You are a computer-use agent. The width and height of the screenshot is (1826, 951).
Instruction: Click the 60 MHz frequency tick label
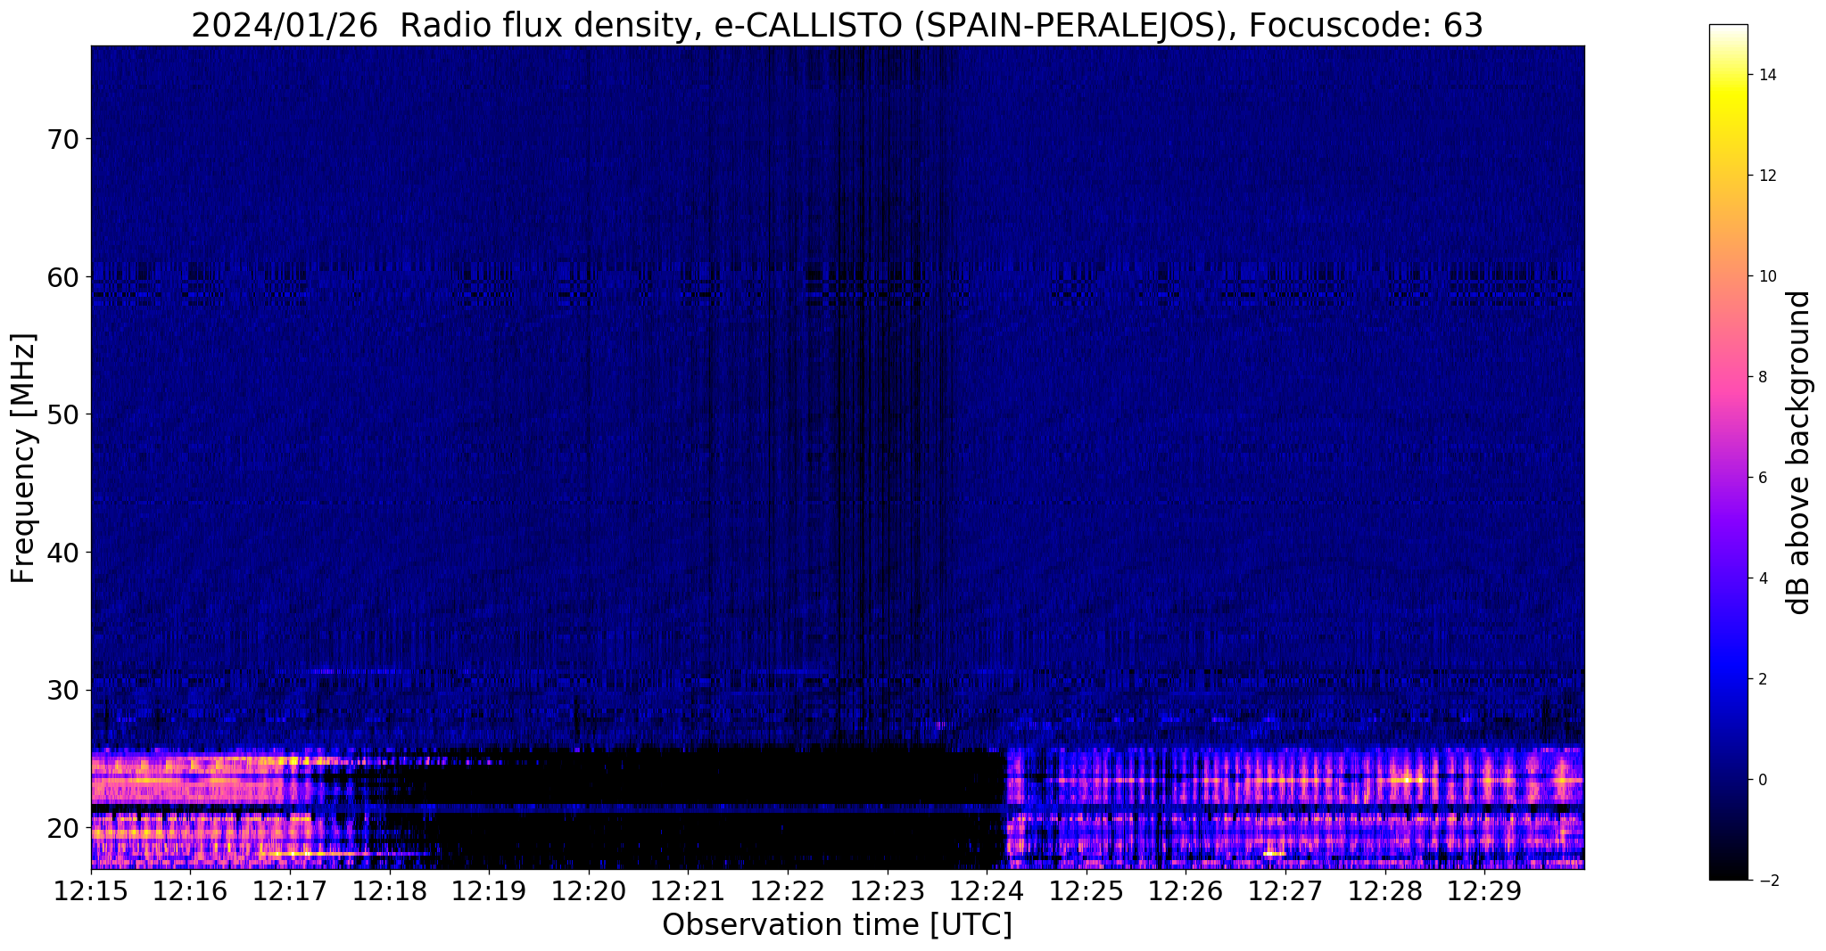click(x=62, y=277)
